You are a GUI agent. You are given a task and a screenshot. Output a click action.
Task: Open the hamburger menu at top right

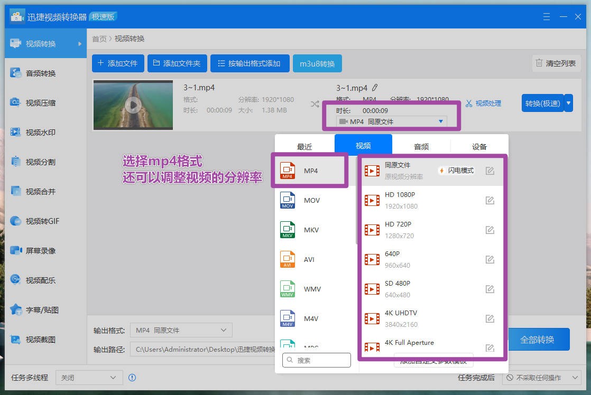[546, 16]
